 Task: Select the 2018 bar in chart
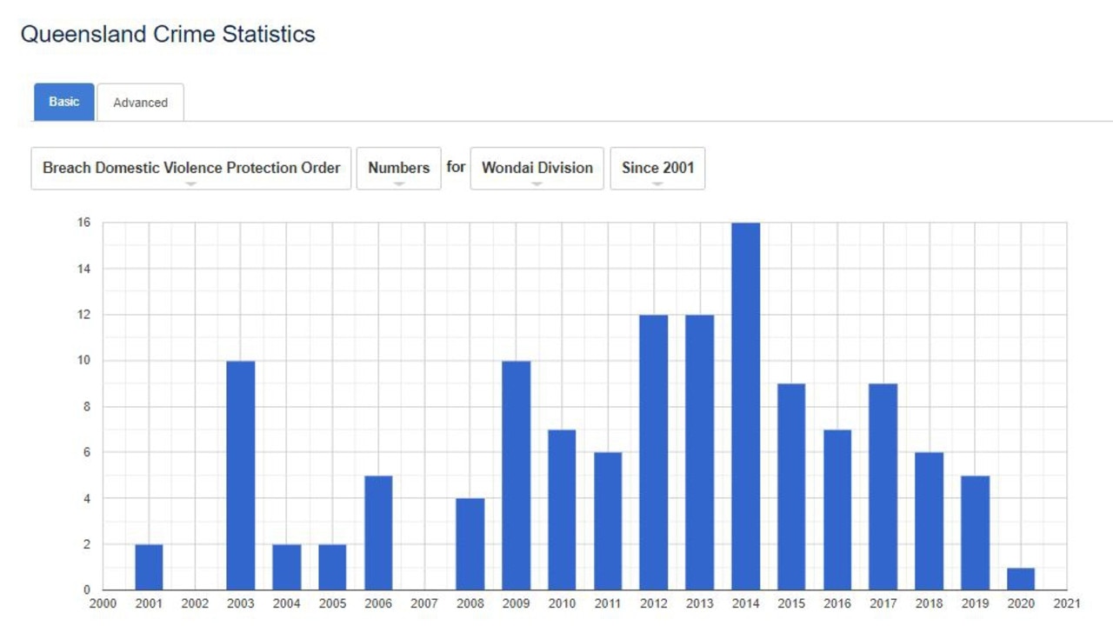coord(930,522)
